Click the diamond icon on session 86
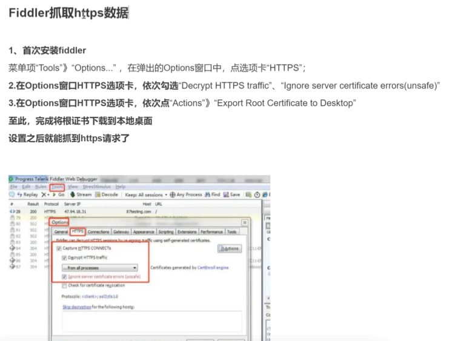Image resolution: width=455 pixels, height=341 pixels. pos(12,260)
